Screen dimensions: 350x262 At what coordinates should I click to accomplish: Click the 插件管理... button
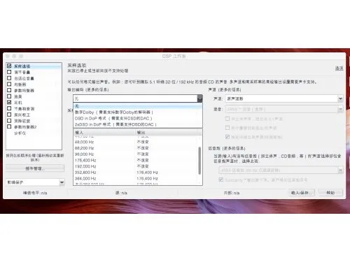click(35, 168)
